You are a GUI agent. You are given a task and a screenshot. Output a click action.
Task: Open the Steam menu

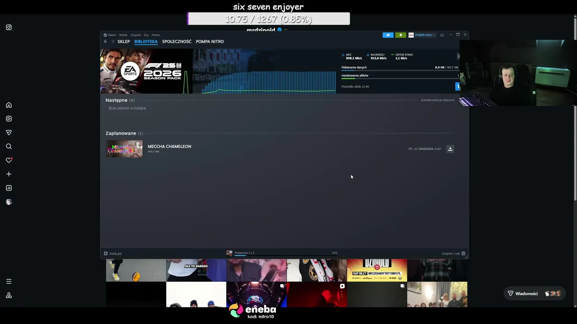[x=112, y=35]
